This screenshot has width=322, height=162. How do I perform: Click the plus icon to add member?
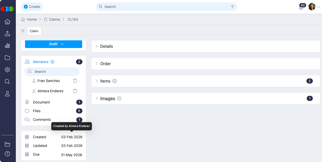point(53,62)
